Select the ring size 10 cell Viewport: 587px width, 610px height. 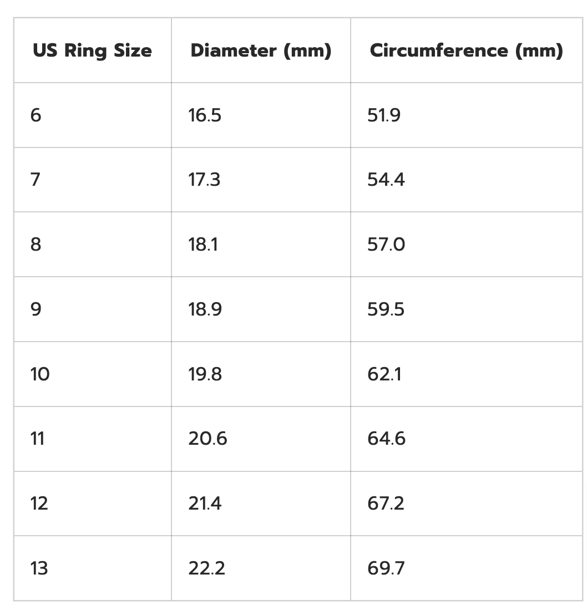[40, 374]
